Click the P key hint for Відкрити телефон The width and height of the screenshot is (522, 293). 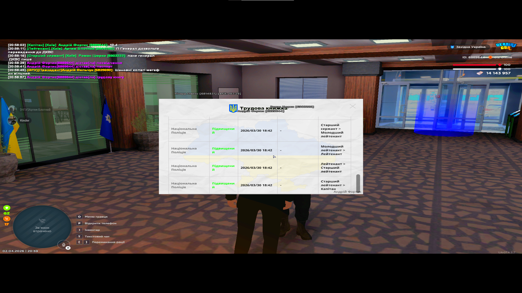click(x=80, y=223)
